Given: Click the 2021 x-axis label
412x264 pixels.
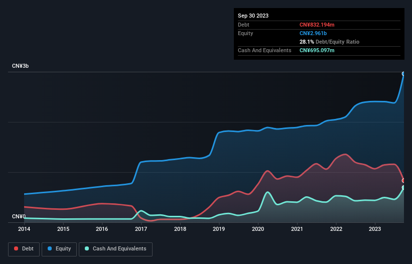Looking at the screenshot, I should [297, 229].
